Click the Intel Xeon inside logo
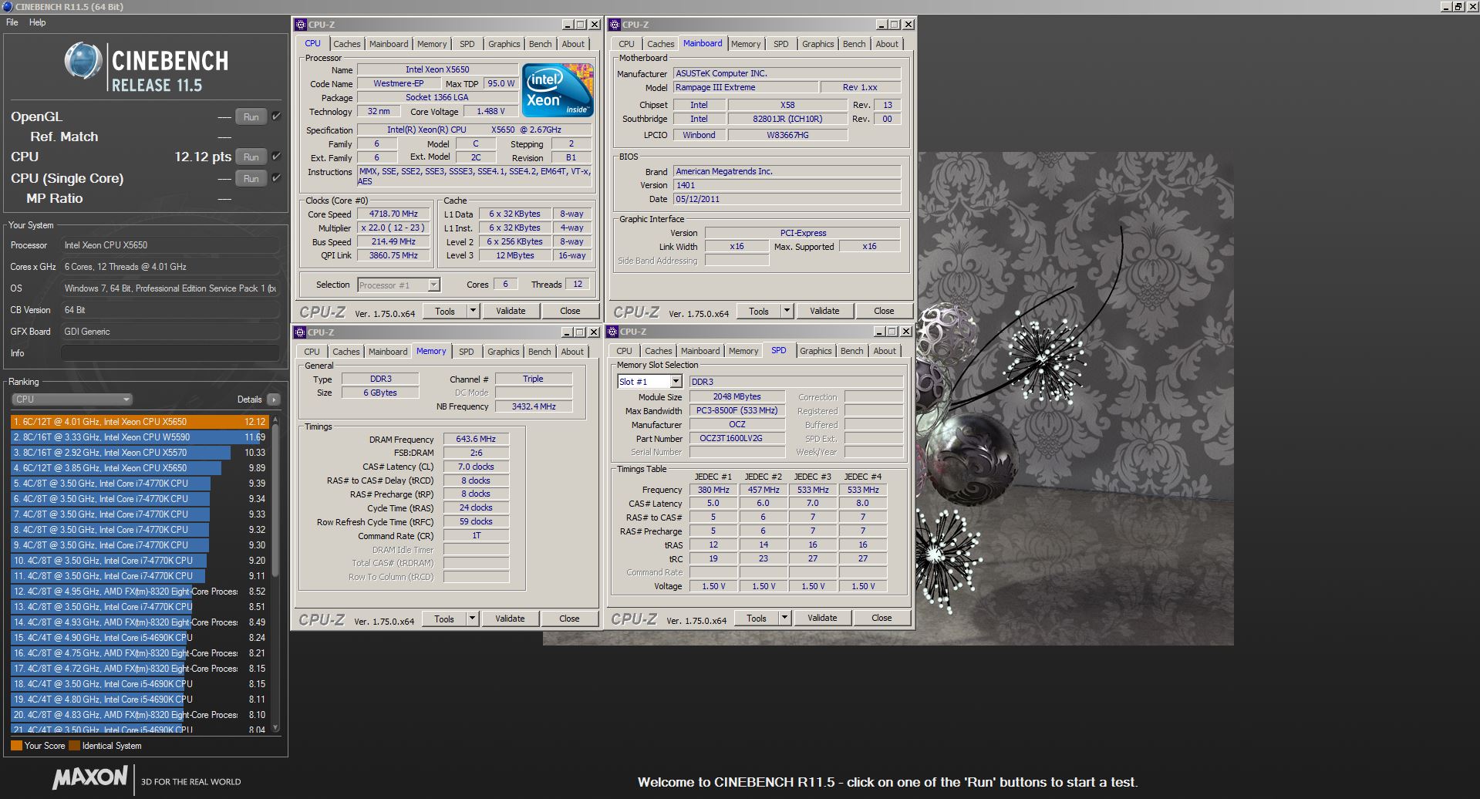The image size is (1480, 799). pyautogui.click(x=558, y=90)
